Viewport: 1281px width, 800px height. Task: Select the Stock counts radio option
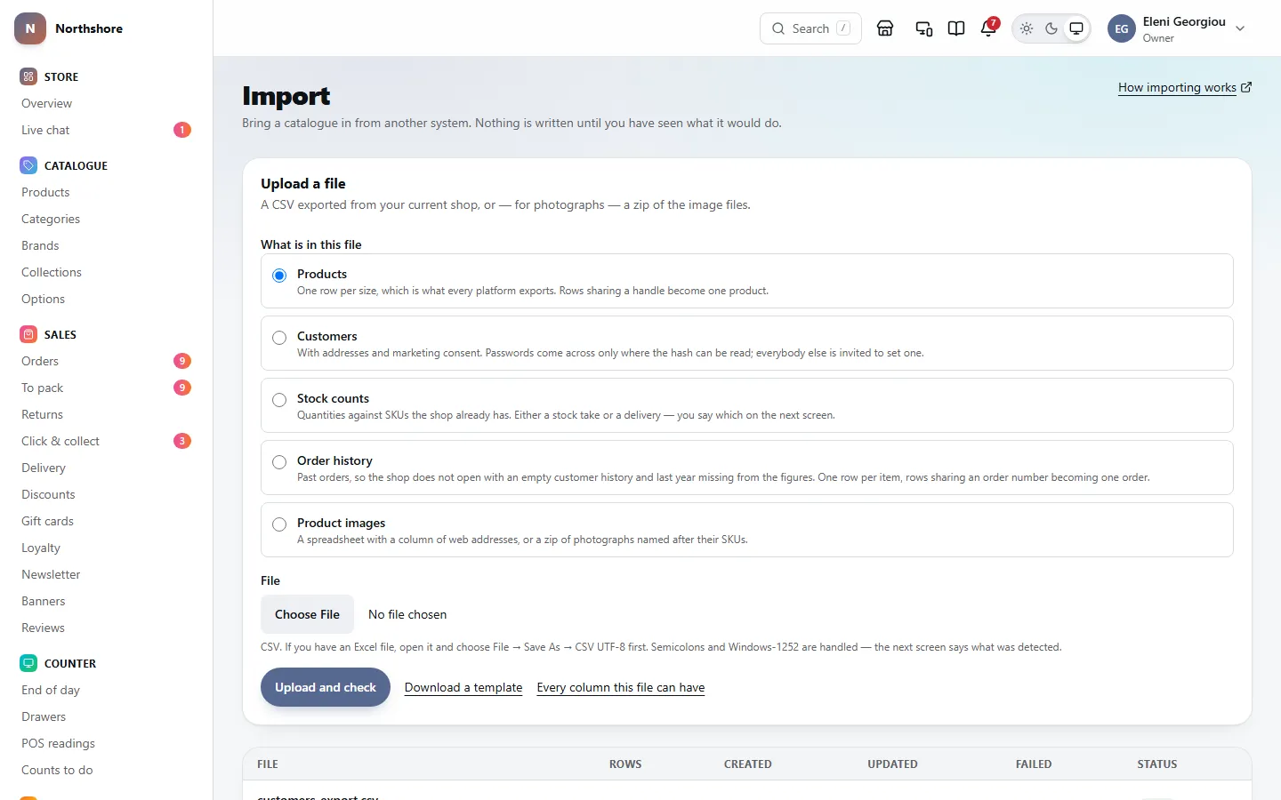tap(279, 400)
